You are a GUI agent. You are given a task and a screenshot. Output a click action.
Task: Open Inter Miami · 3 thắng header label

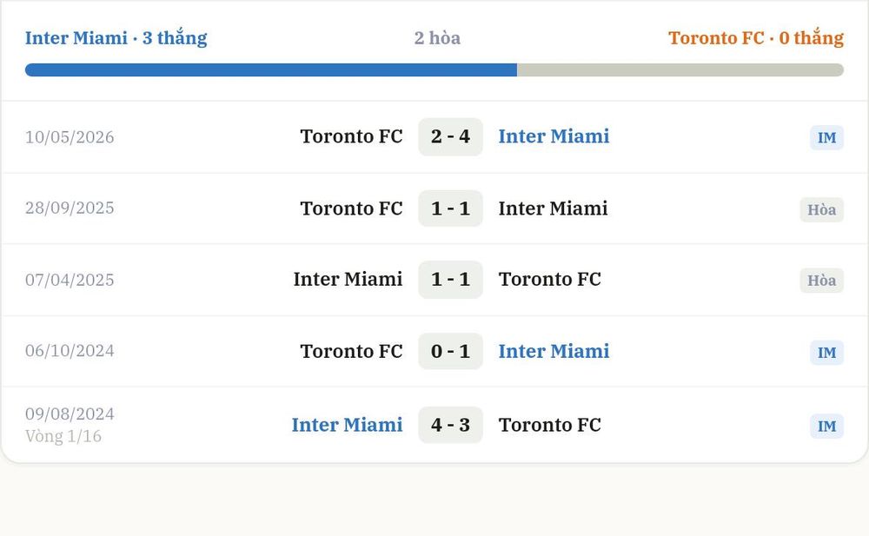pyautogui.click(x=116, y=37)
